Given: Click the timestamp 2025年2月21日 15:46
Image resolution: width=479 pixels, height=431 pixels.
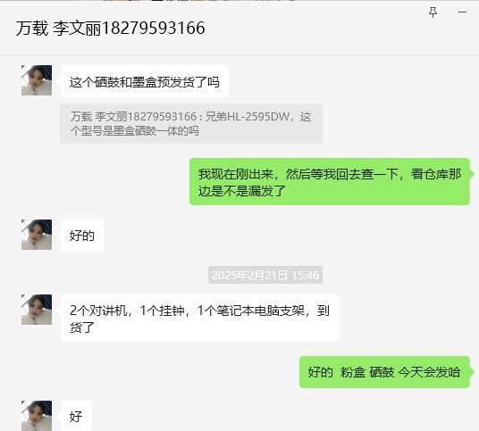Looking at the screenshot, I should point(265,275).
